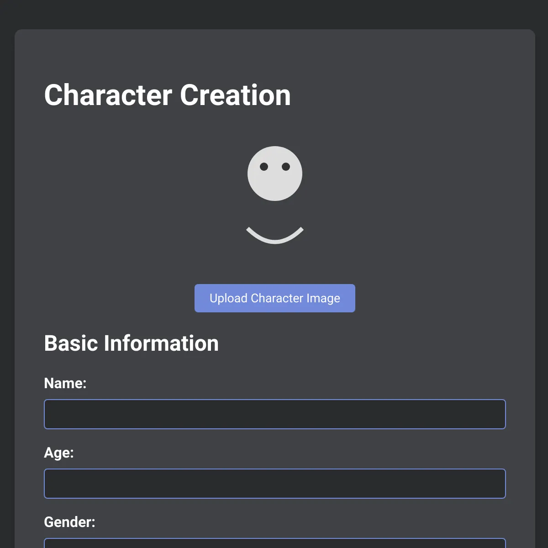Click the dark page background above the card
Viewport: 548px width, 548px height.
pyautogui.click(x=274, y=14)
